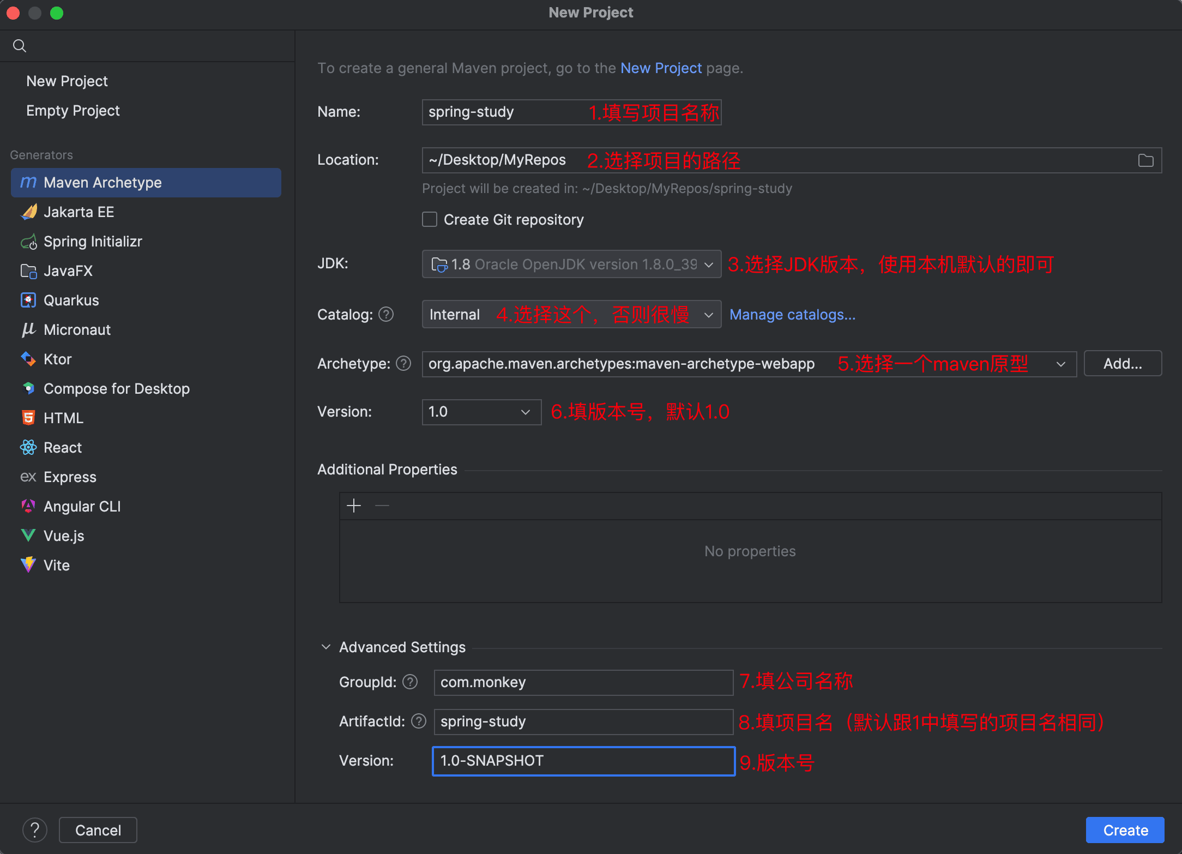Remove a property with the minus icon
Screen dimensions: 1182x854
(x=382, y=506)
